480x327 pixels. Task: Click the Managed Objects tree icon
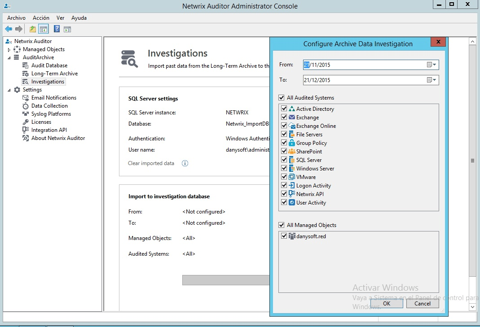[17, 49]
